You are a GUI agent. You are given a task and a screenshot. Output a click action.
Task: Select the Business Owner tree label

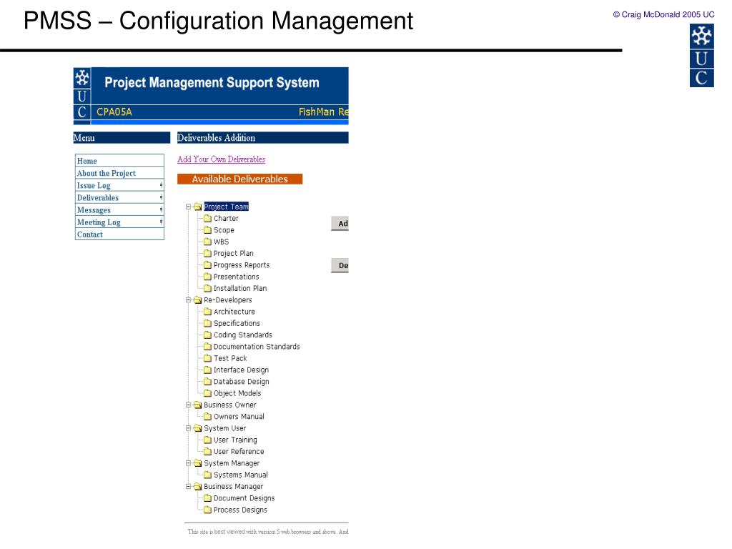pos(230,405)
